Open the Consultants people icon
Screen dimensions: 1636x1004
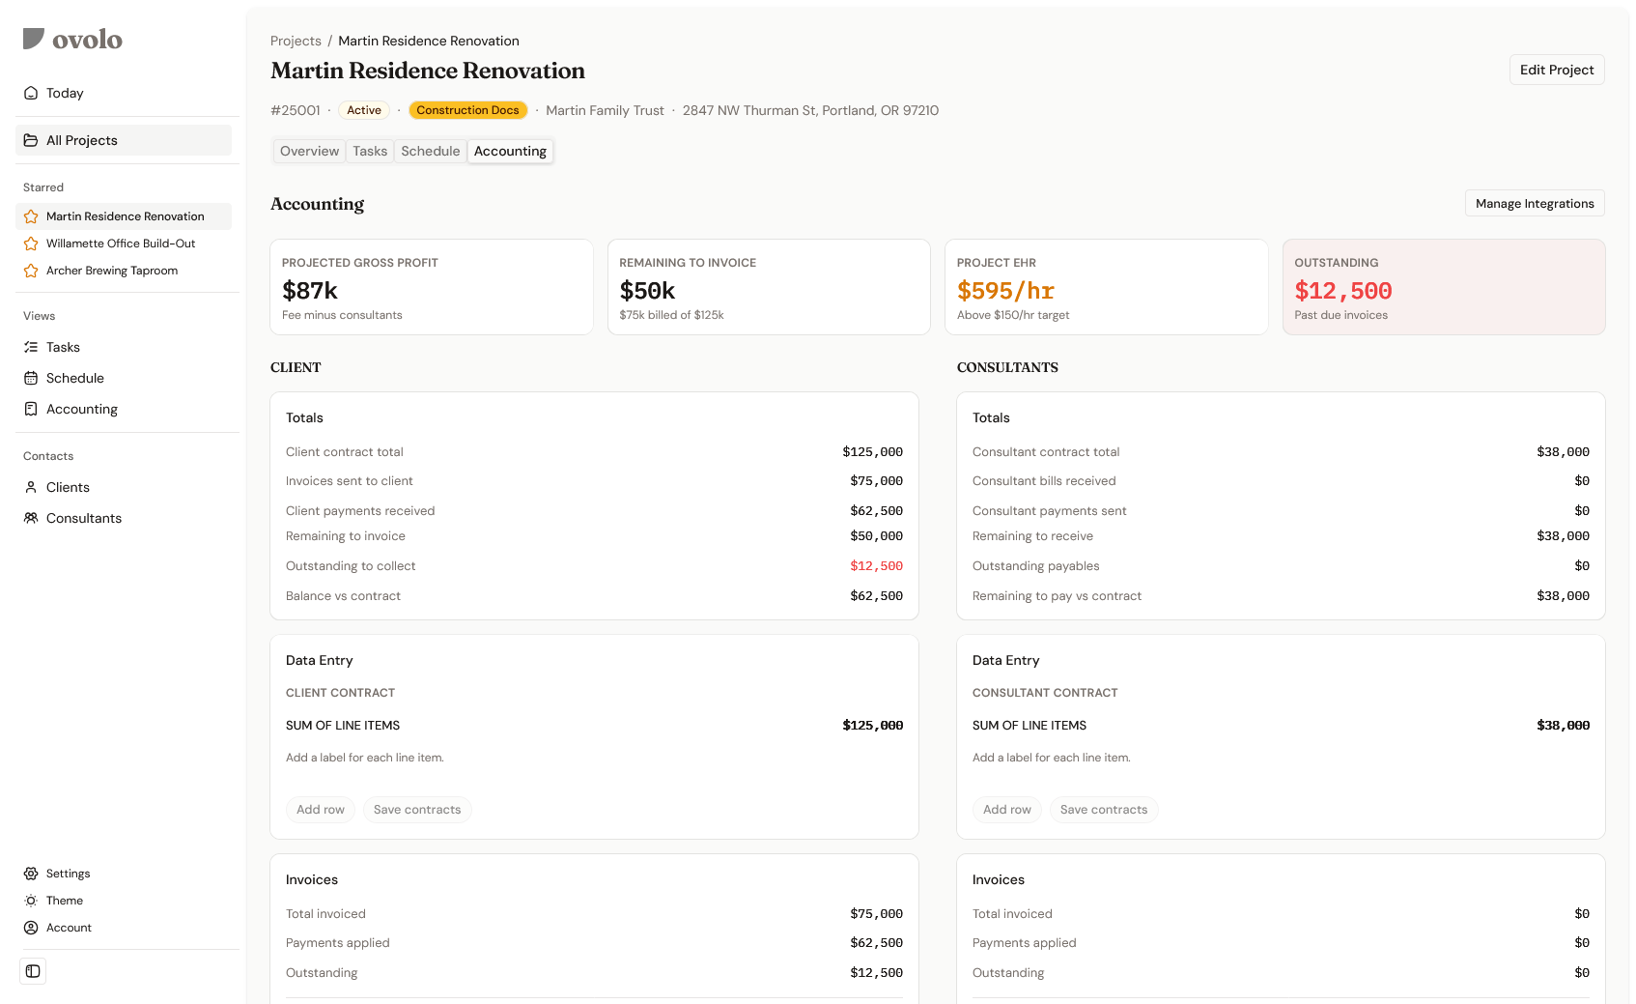(31, 518)
